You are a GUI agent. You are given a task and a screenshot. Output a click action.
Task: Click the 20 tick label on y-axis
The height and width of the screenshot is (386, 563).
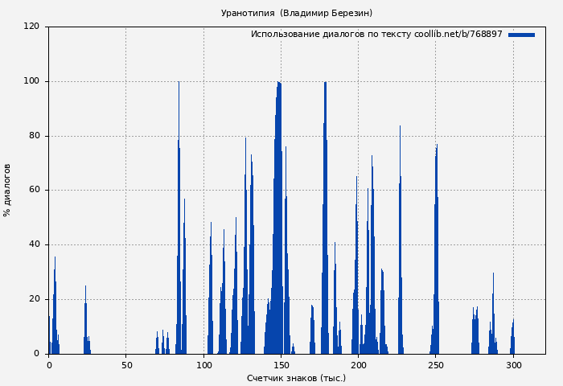pos(34,299)
